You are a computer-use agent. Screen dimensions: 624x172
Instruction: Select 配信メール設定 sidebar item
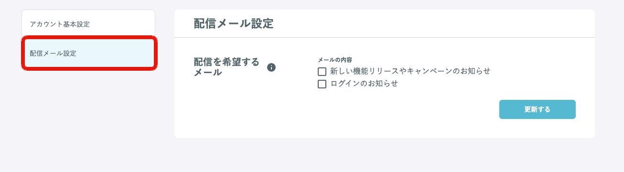(x=88, y=54)
